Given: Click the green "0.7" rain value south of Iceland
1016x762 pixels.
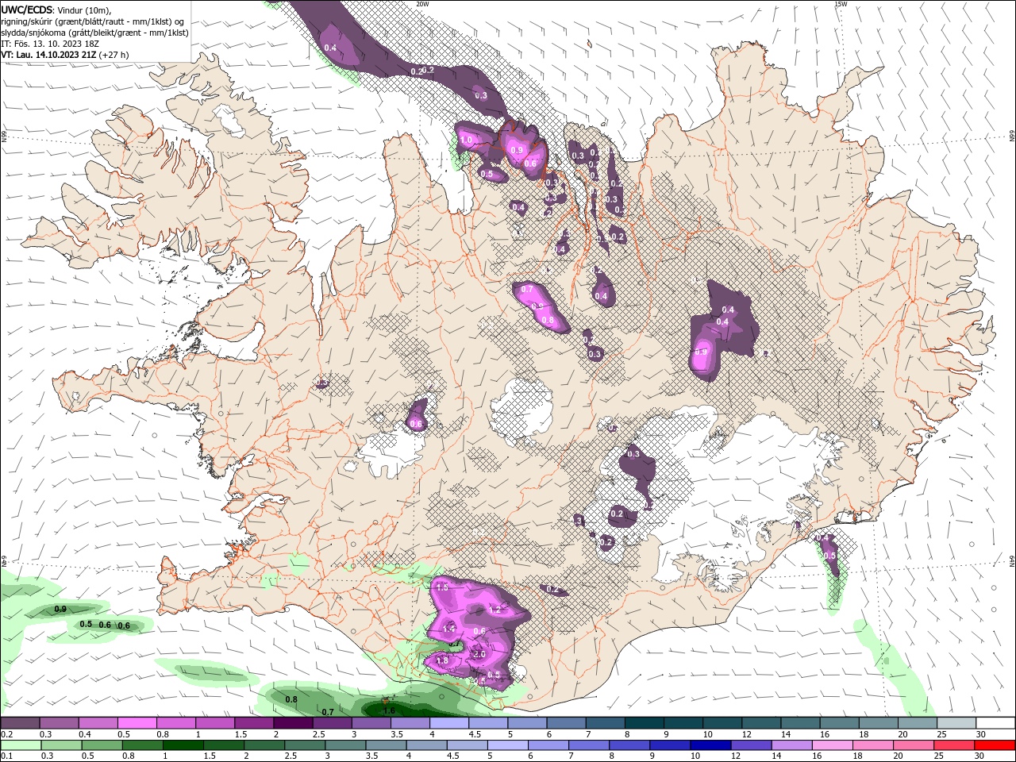Looking at the screenshot, I should (328, 712).
